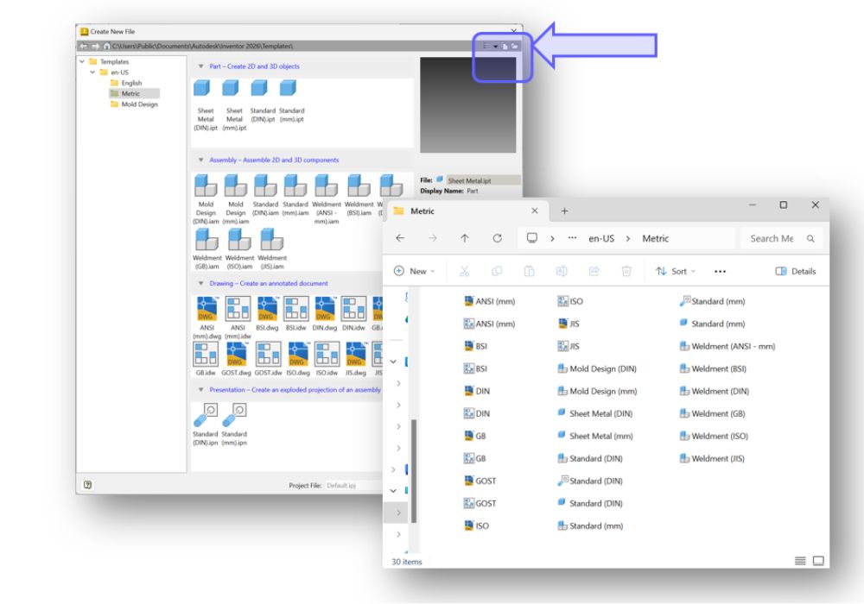This screenshot has height=604, width=864.
Task: Click the en-US breadcrumb in address bar
Action: pyautogui.click(x=601, y=238)
